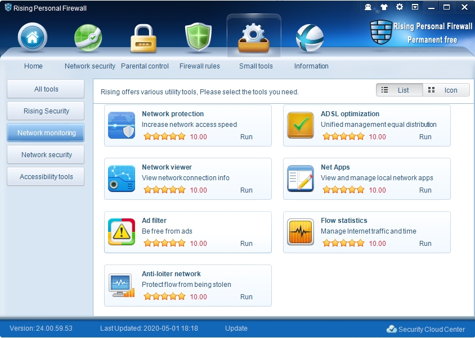Open the Firewall rules tab label
Viewport: 475px width, 338px height.
pos(200,66)
